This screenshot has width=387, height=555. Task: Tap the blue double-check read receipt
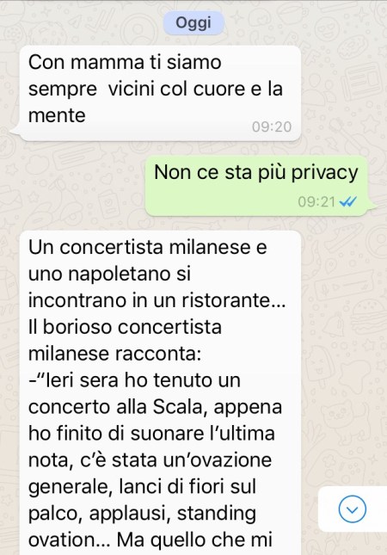pyautogui.click(x=347, y=201)
